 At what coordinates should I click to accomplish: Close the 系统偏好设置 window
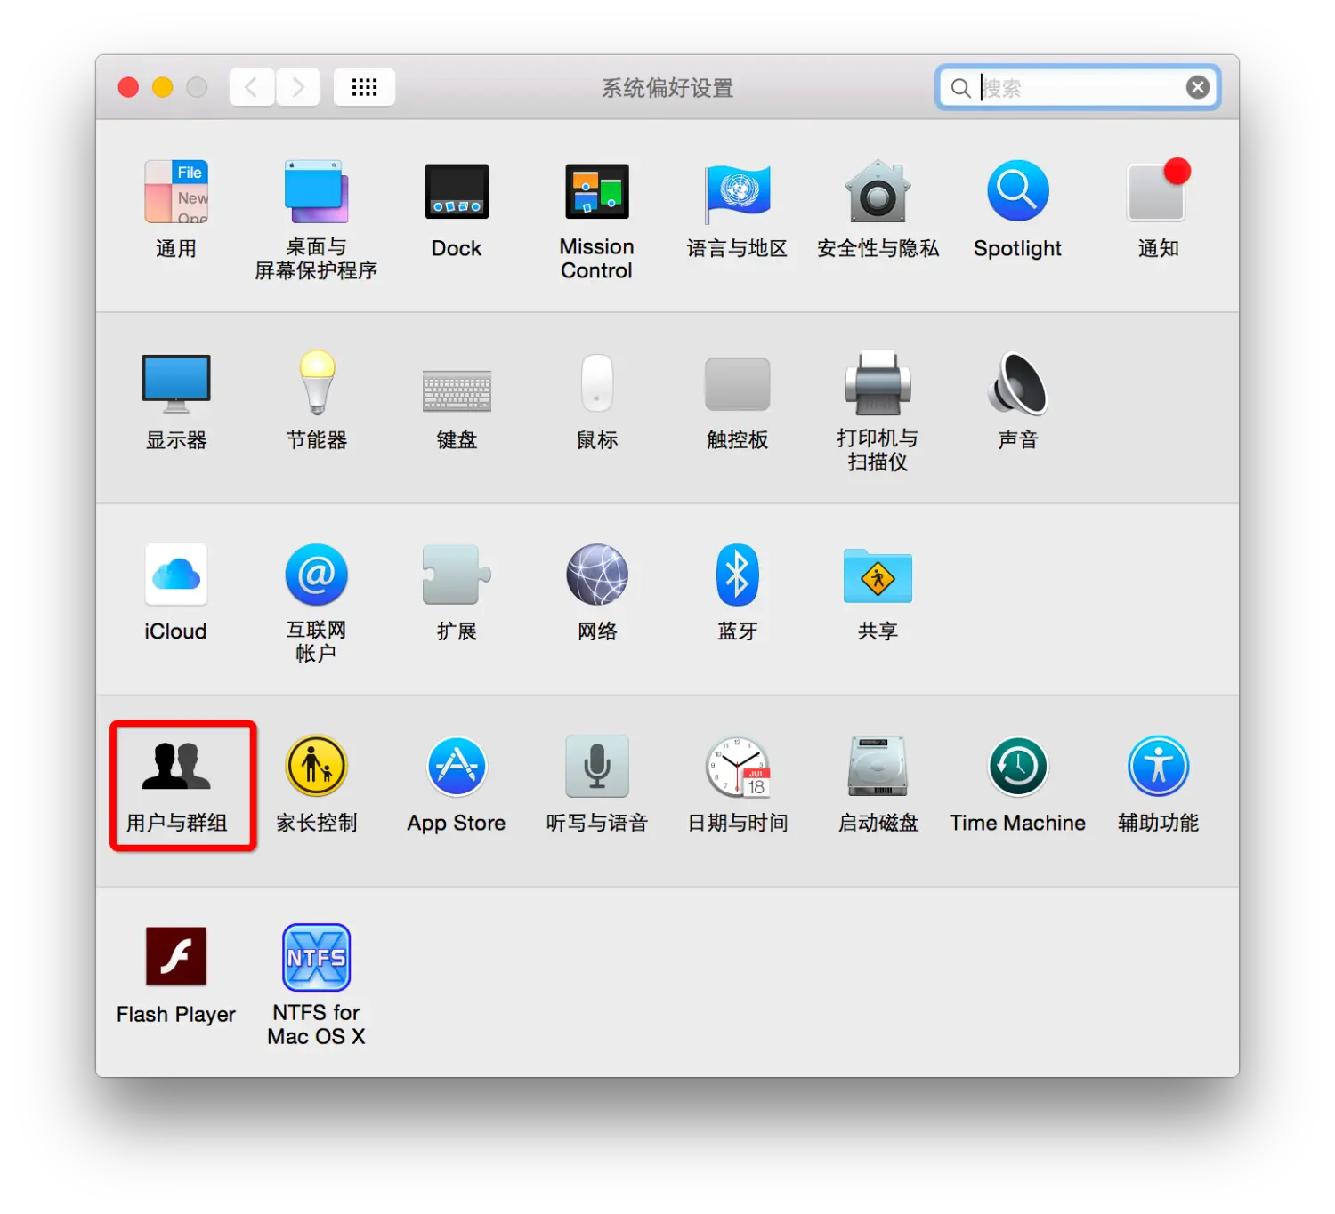click(x=128, y=87)
